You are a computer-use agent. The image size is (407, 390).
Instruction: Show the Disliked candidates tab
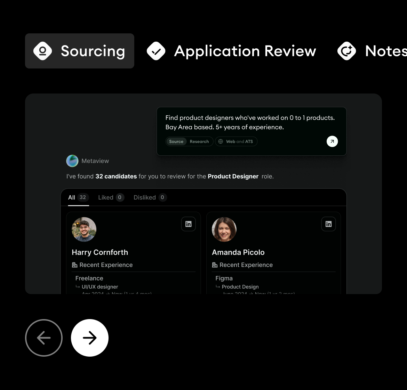click(x=150, y=197)
